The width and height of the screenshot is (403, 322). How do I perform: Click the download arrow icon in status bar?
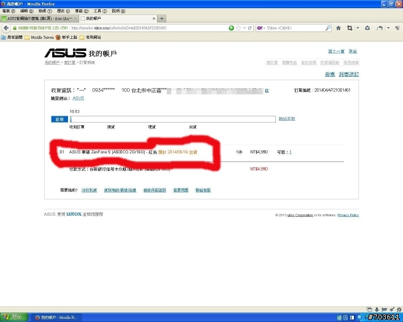coord(377,309)
